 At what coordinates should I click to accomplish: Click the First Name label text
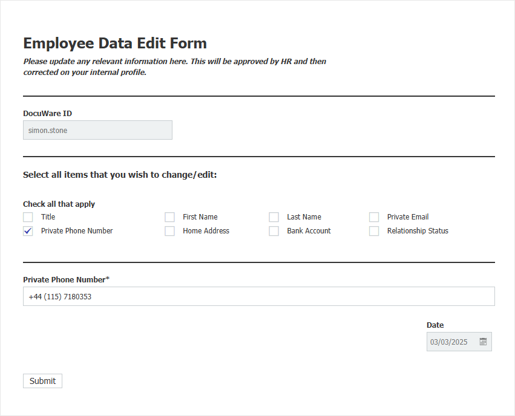point(200,216)
